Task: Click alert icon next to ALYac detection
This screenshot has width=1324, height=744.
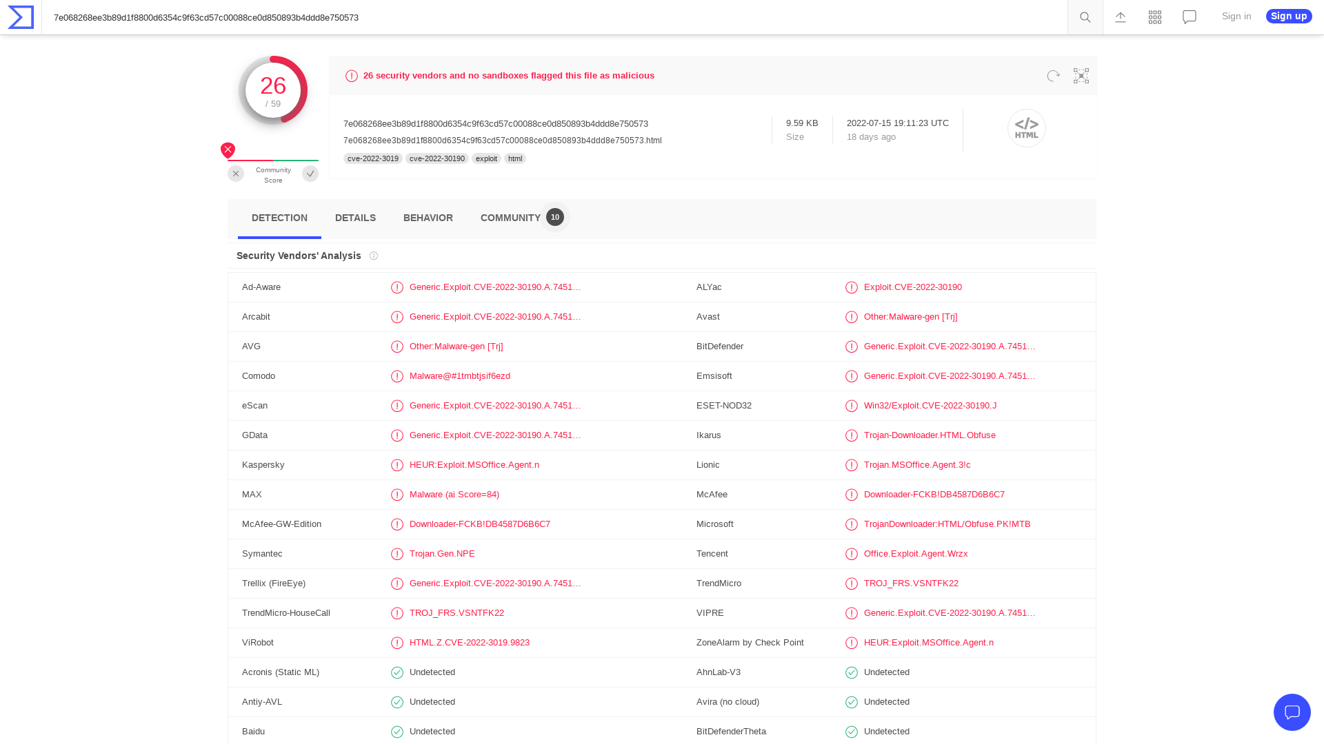Action: (x=852, y=287)
